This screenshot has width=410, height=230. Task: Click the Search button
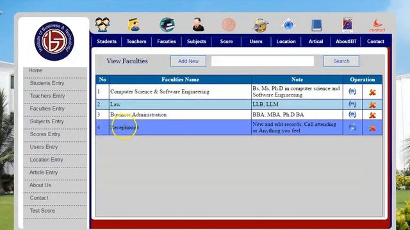pos(341,61)
